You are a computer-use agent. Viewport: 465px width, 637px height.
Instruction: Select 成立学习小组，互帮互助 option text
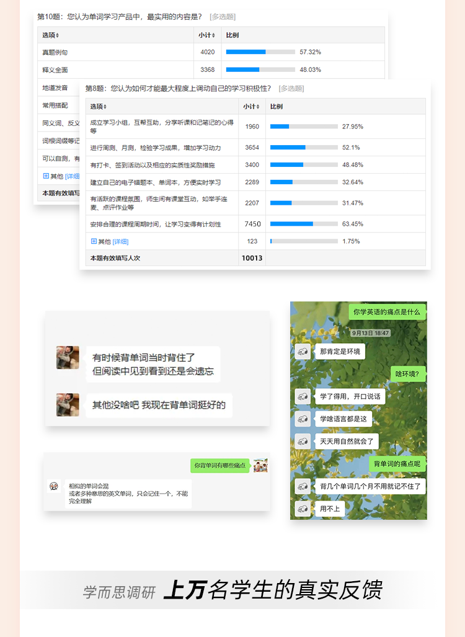coord(162,127)
